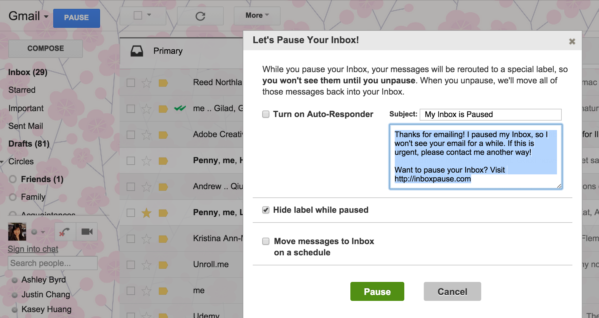
Task: Open Sent Mail
Action: 26,126
